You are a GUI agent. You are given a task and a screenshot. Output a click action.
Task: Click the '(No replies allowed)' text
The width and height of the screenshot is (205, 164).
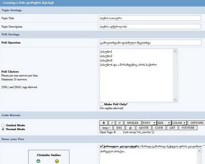(x=111, y=108)
